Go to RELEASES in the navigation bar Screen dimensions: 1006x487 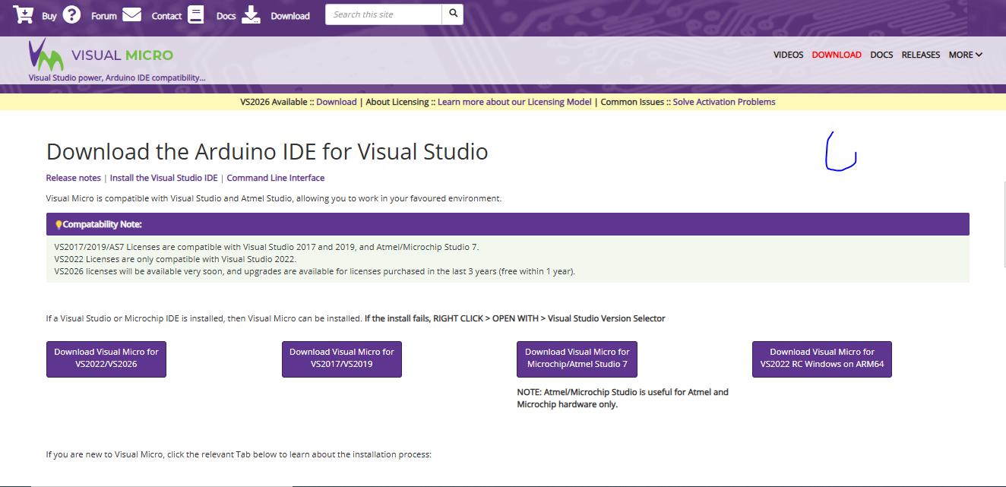[920, 55]
